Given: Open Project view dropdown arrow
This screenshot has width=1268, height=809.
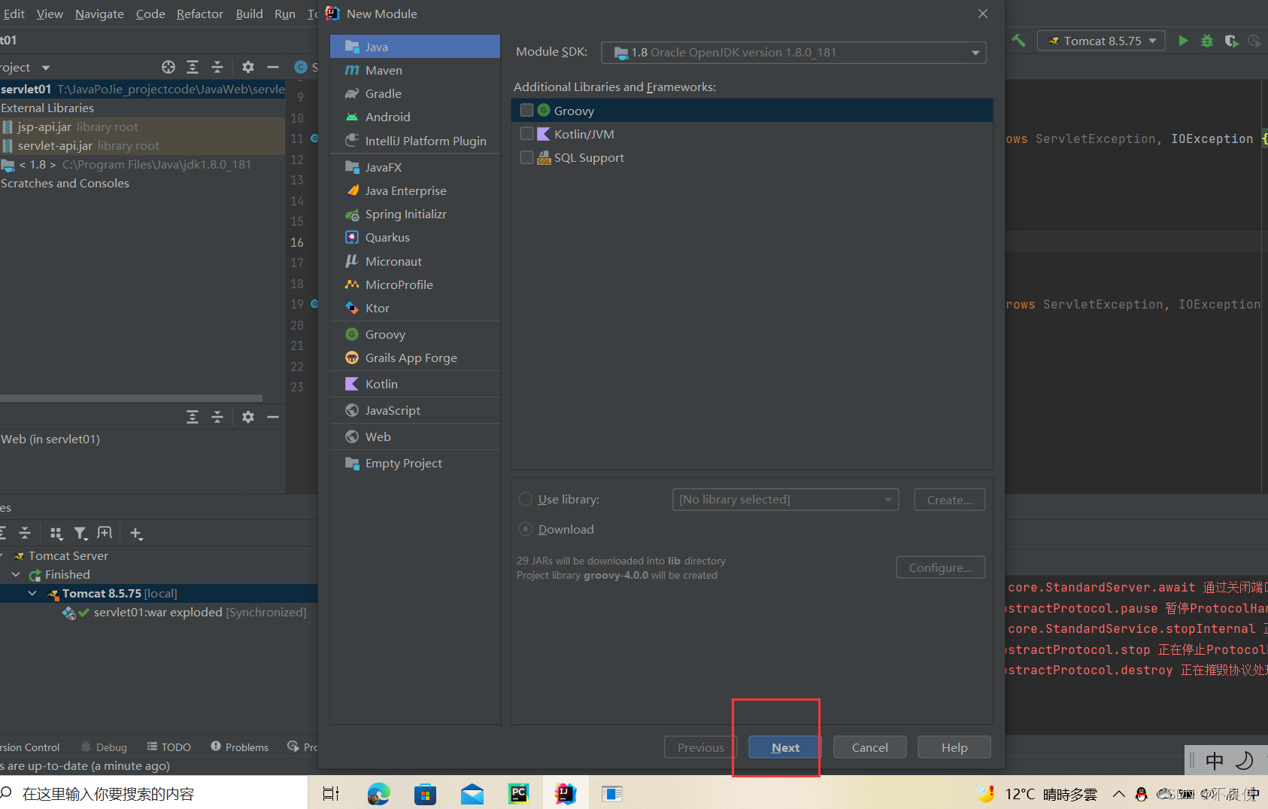Looking at the screenshot, I should pyautogui.click(x=46, y=68).
